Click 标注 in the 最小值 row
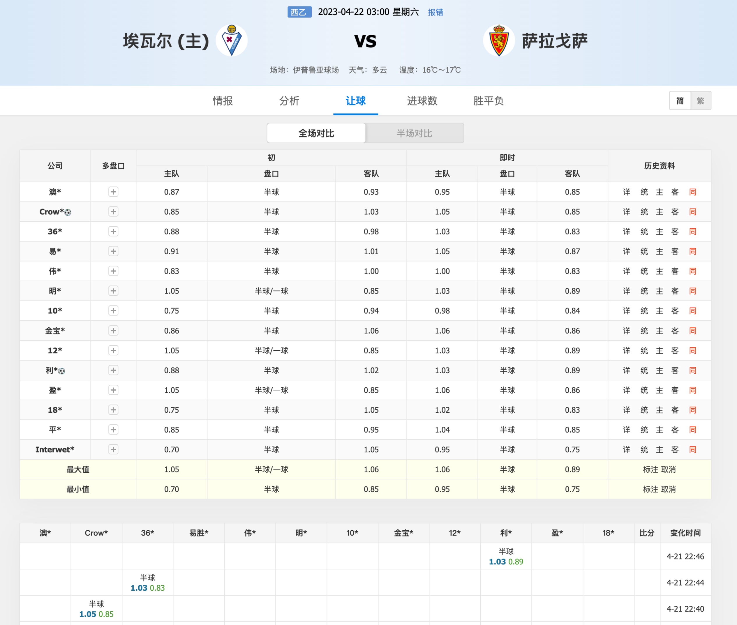 650,489
